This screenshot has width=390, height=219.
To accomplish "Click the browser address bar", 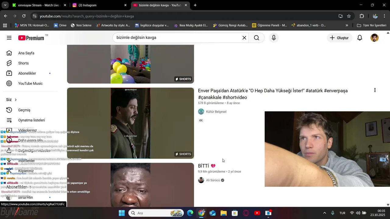I will coord(183,16).
